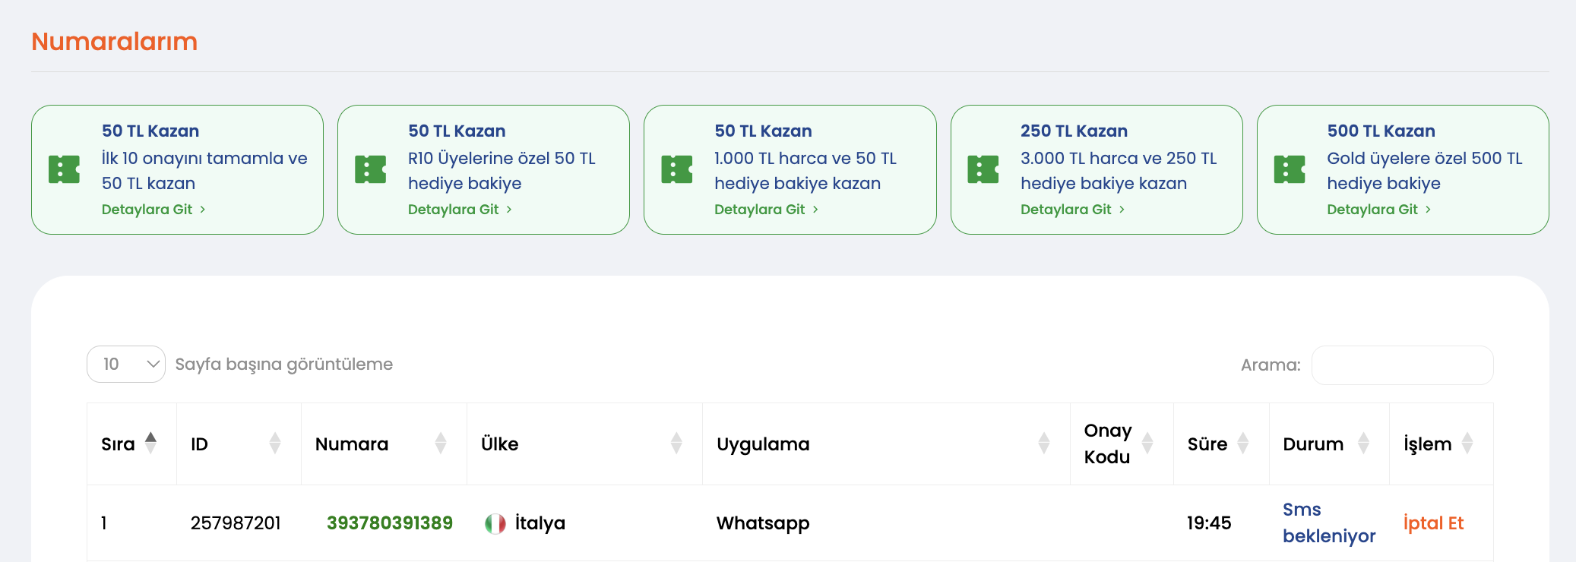Open Detaylara Git on 250 TL Kazan card
Screen dimensions: 1576x562
[x=1072, y=210]
